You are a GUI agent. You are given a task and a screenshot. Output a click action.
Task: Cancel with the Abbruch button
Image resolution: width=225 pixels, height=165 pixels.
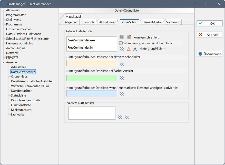click(x=210, y=35)
